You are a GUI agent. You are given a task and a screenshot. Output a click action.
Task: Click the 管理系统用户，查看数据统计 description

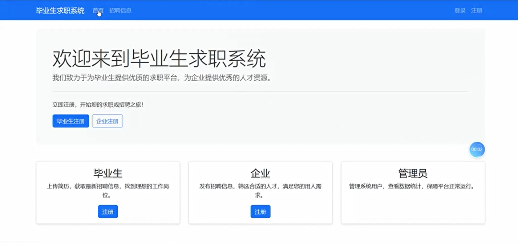(x=413, y=186)
